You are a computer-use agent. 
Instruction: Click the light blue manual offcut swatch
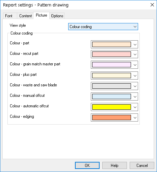pos(111,96)
